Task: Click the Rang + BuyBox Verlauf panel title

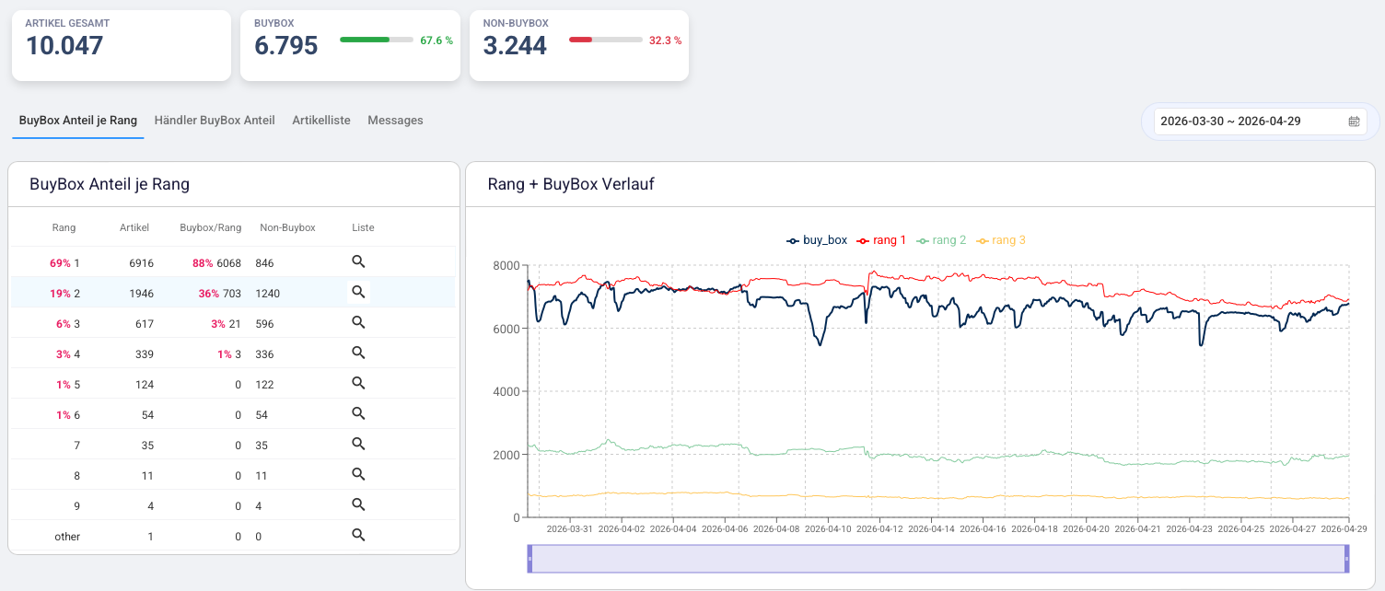Action: (x=571, y=184)
